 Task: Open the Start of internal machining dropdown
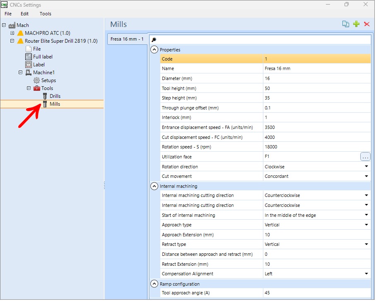pyautogui.click(x=366, y=216)
